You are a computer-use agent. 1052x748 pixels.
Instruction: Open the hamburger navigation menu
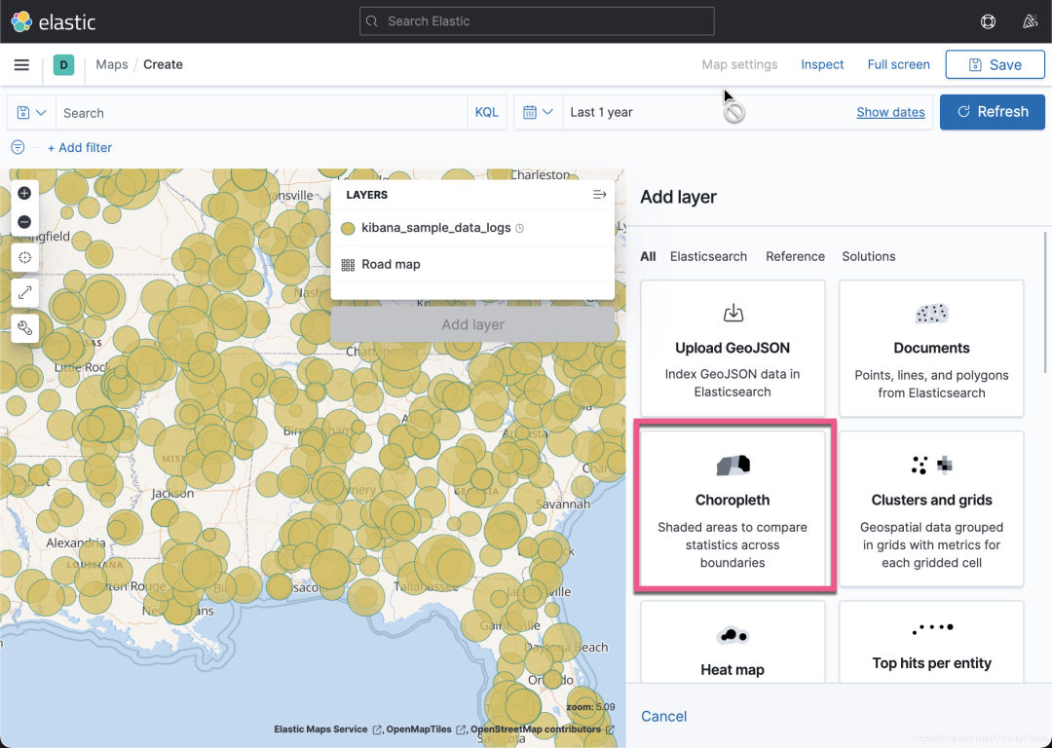tap(21, 64)
